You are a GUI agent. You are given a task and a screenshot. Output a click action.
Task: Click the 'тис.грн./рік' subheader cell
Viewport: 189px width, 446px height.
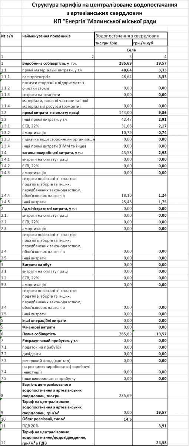tap(114, 43)
